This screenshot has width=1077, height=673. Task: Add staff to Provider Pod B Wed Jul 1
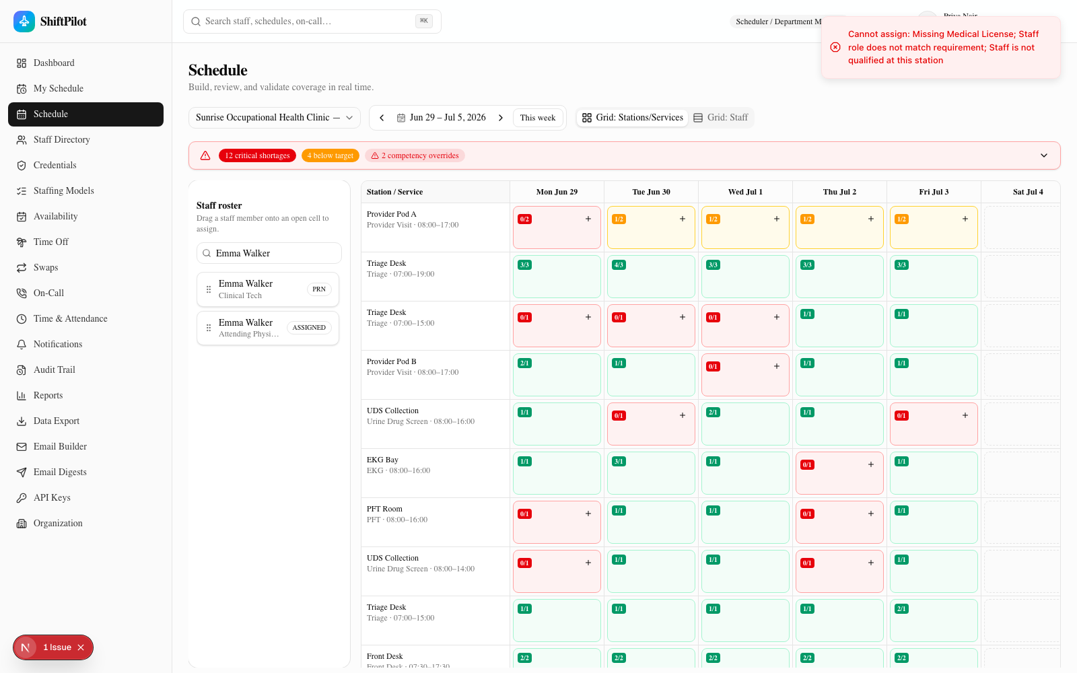[x=777, y=366]
